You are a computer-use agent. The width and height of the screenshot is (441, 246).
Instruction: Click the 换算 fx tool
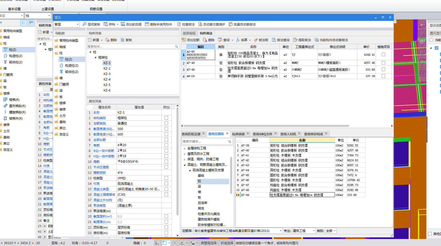pyautogui.click(x=242, y=40)
